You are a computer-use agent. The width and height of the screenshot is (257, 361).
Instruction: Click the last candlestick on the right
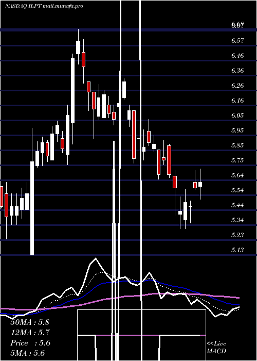[200, 184]
